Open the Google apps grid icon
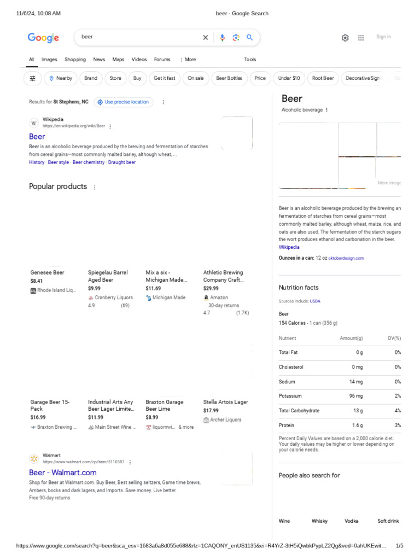This screenshot has height=560, width=420. tap(361, 38)
